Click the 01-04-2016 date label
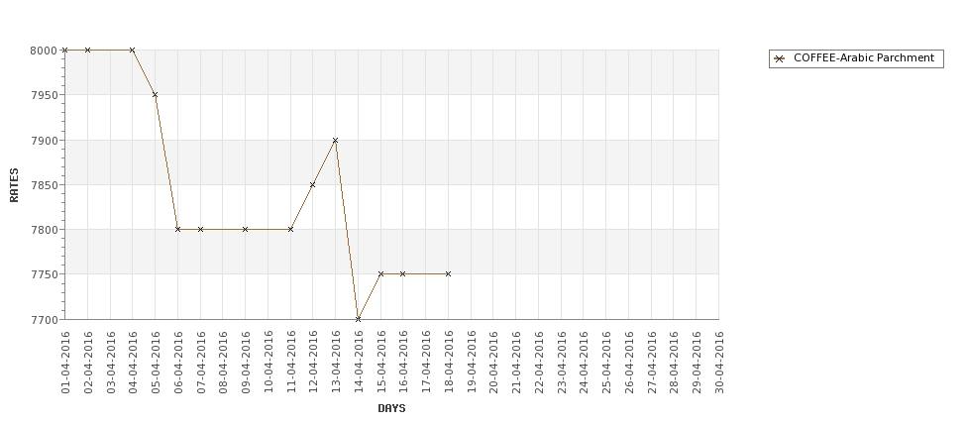 (65, 363)
